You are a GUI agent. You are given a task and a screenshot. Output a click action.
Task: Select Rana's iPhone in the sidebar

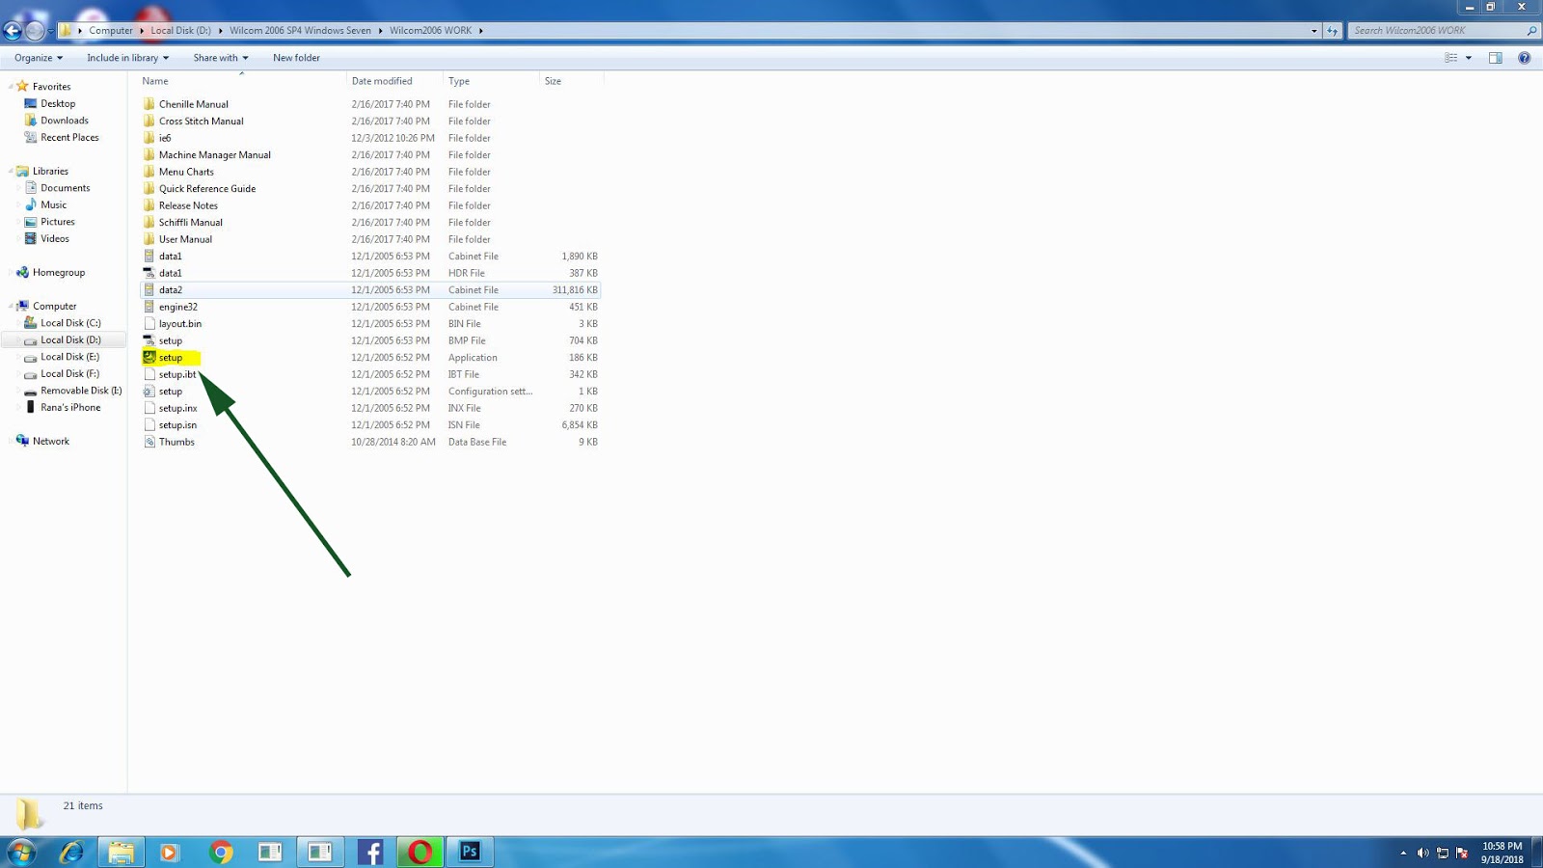click(70, 408)
